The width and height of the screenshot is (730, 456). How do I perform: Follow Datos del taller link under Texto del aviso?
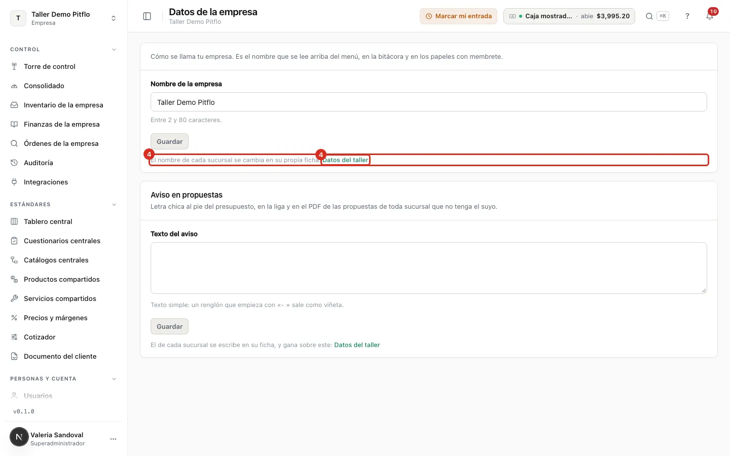(x=357, y=345)
